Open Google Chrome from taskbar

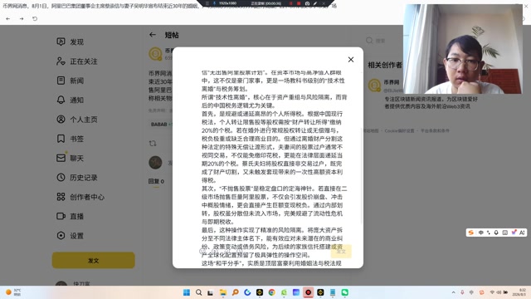(271, 292)
